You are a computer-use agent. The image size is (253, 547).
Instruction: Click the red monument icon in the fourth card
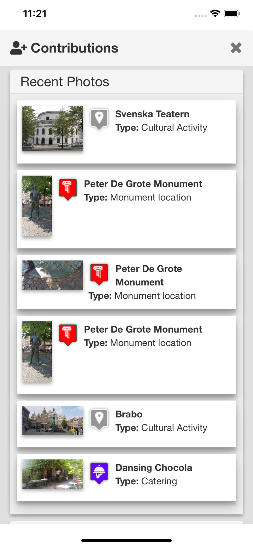point(68,335)
